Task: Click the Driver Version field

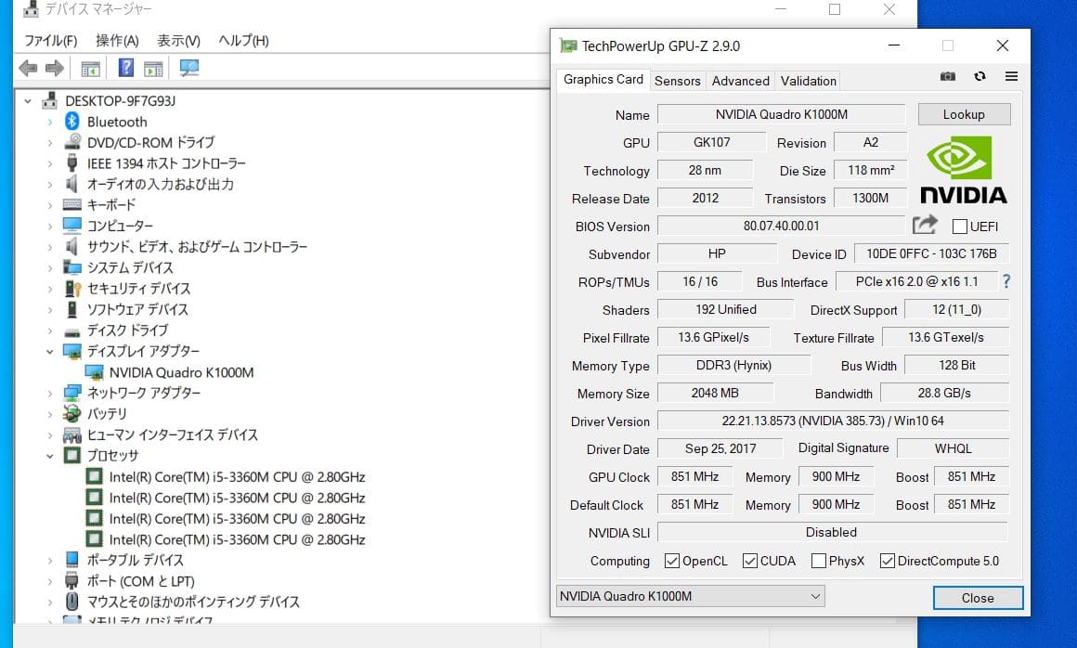Action: pos(833,421)
